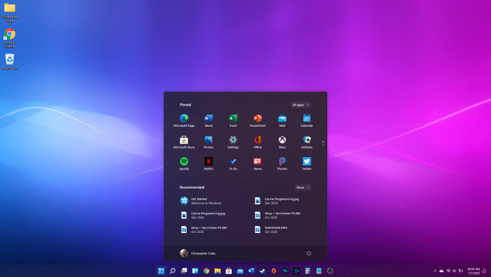Launch Origin from the taskbar

click(x=273, y=271)
